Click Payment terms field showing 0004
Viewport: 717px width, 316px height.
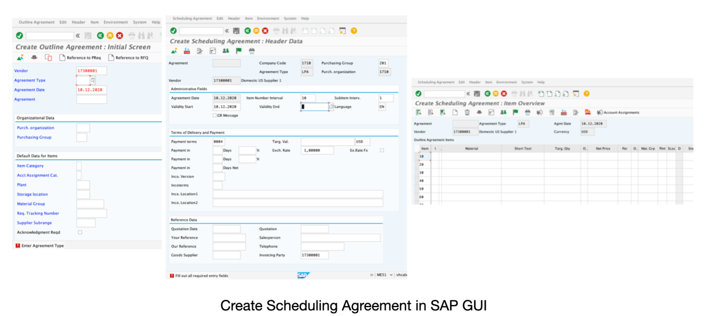219,142
